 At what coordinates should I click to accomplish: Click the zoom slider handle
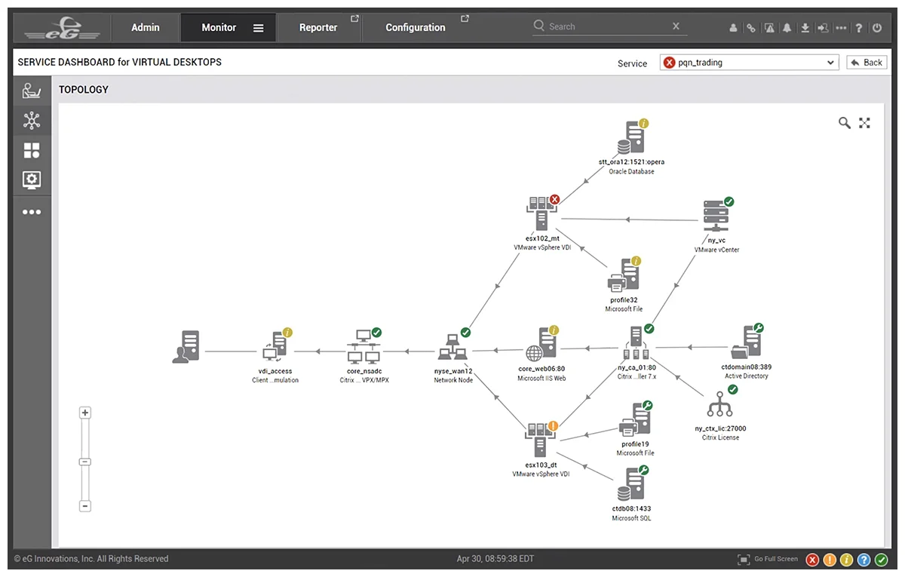tap(85, 462)
